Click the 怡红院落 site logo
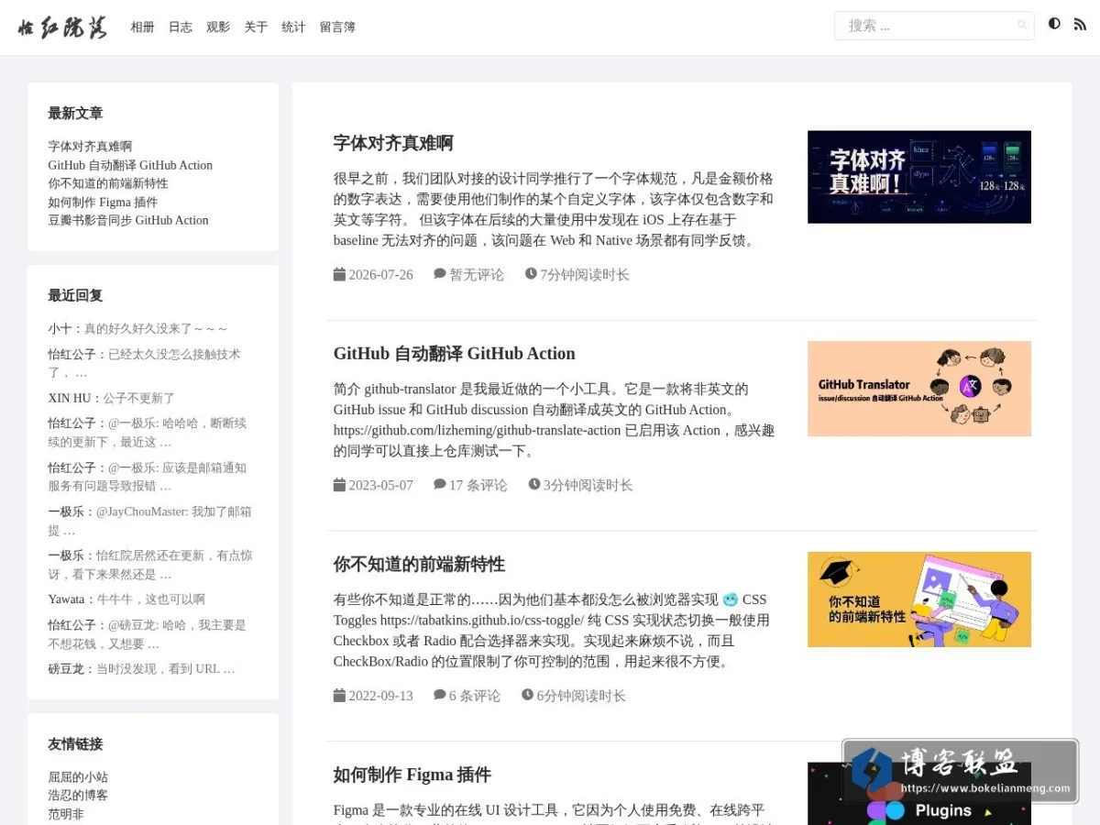This screenshot has width=1100, height=825. click(x=62, y=27)
